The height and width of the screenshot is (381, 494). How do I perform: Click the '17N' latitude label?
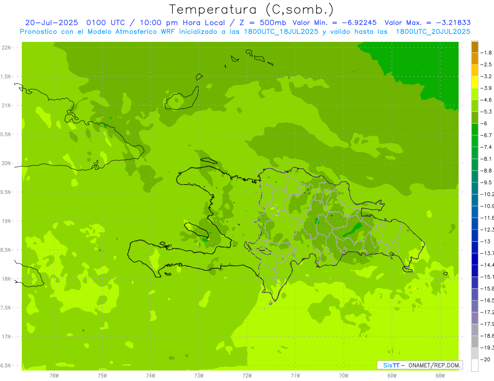[7, 337]
